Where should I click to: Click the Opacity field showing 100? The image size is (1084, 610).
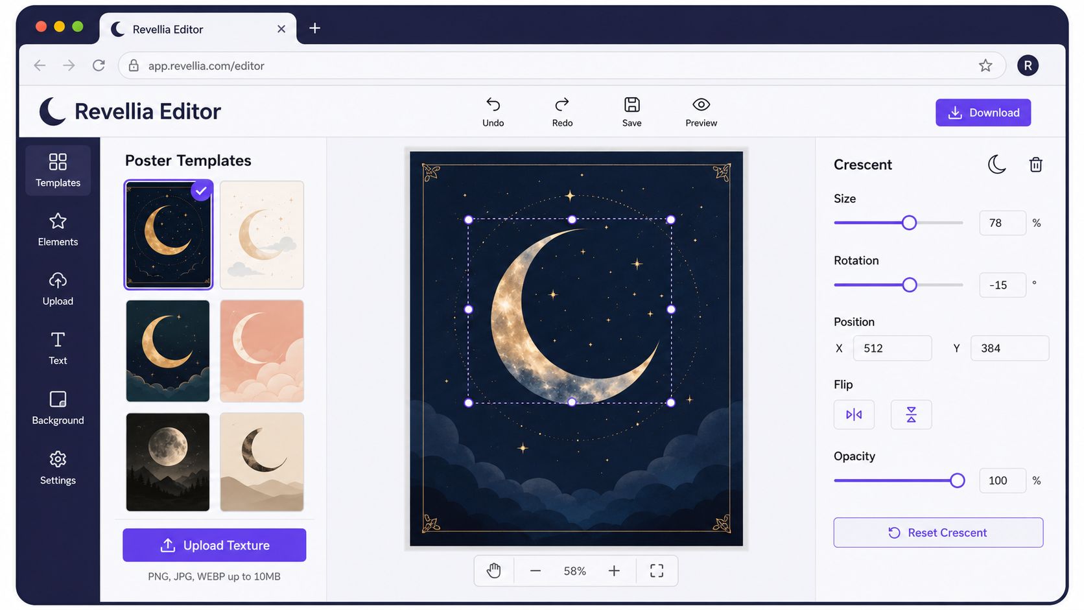1002,480
